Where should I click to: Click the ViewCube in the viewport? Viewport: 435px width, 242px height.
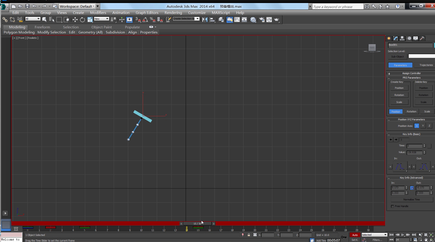[372, 47]
